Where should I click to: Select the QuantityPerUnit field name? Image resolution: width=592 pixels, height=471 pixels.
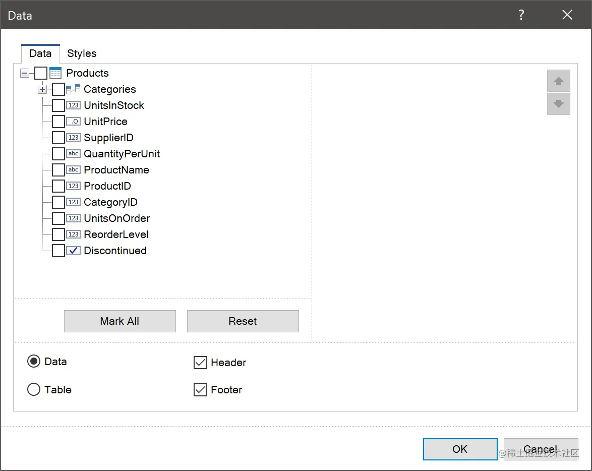(122, 154)
